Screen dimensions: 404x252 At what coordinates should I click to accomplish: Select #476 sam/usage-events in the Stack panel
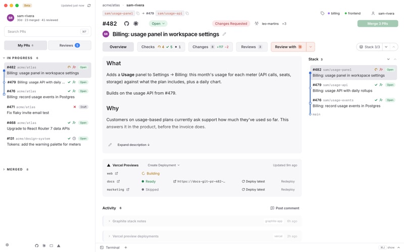[353, 103]
